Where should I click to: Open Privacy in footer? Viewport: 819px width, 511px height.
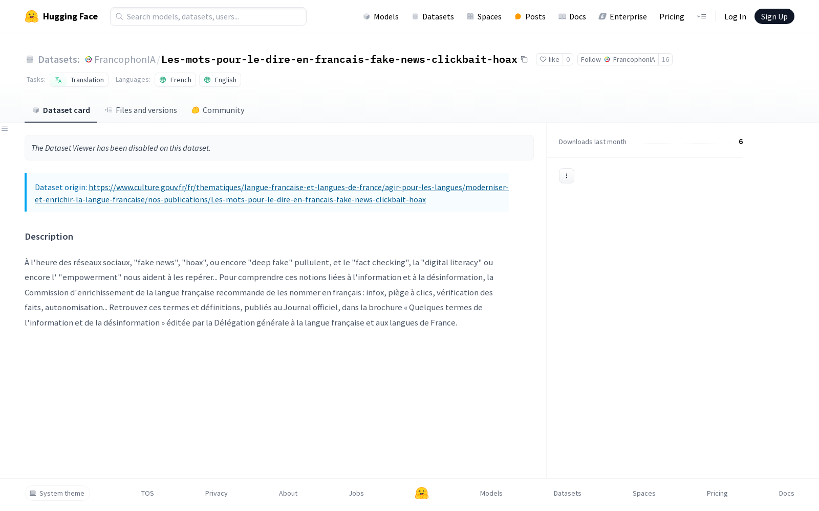pos(216,493)
